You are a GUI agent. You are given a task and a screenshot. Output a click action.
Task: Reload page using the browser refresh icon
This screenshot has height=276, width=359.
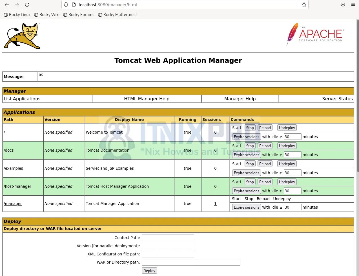pos(27,5)
